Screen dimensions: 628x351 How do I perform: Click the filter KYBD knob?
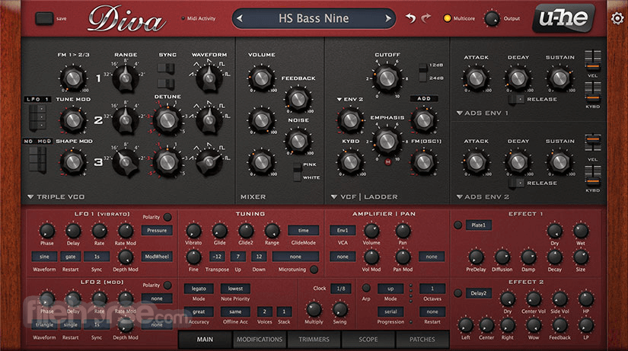pos(350,162)
